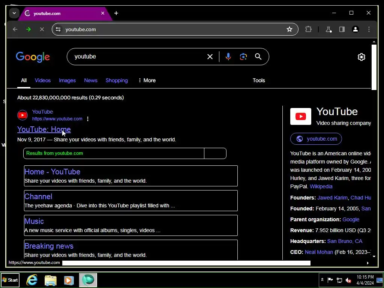Close the youtube.com browser tab

103,13
